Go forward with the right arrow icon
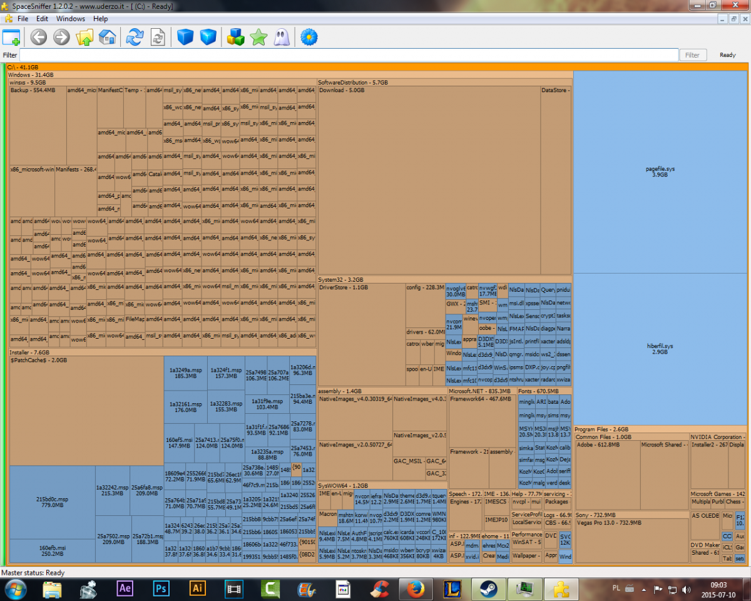Image resolution: width=751 pixels, height=601 pixels. coord(61,37)
